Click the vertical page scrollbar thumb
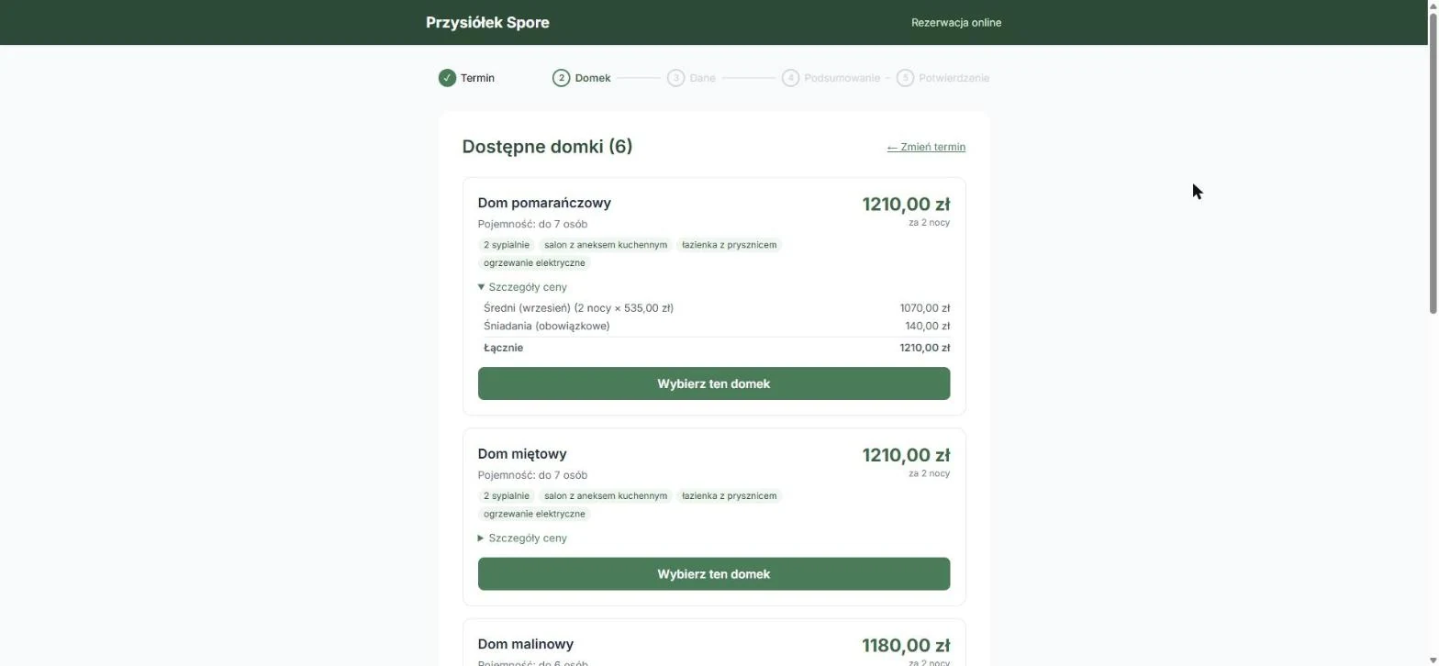This screenshot has height=666, width=1439. coord(1433,158)
